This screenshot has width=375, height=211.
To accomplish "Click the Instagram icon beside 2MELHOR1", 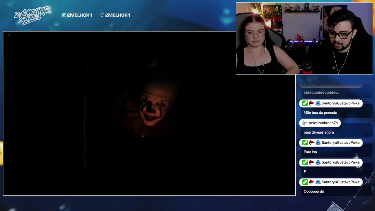I will [x=64, y=15].
